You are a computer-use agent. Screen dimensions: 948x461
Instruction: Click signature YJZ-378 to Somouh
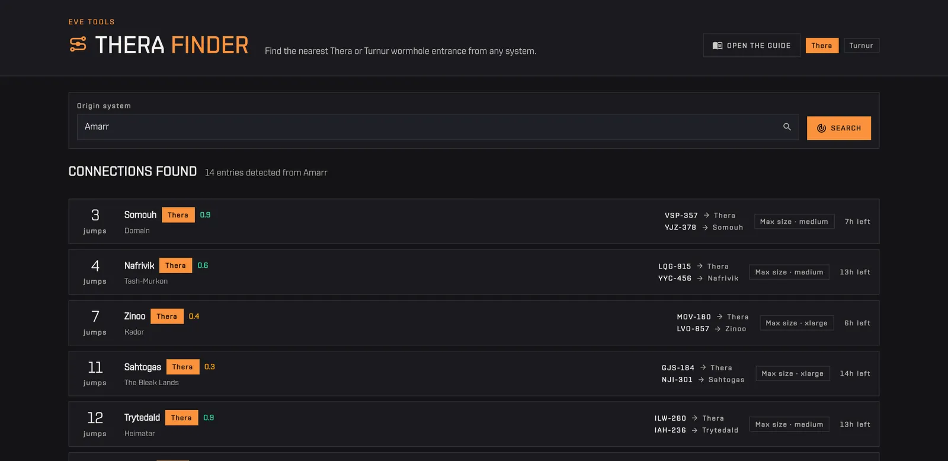[704, 228]
